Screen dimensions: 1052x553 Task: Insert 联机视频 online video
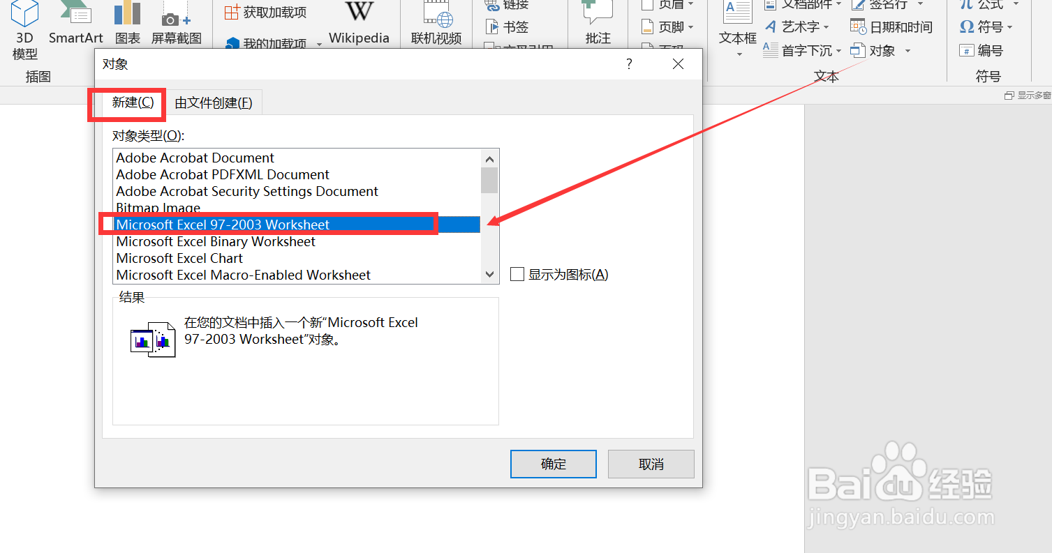pos(436,24)
